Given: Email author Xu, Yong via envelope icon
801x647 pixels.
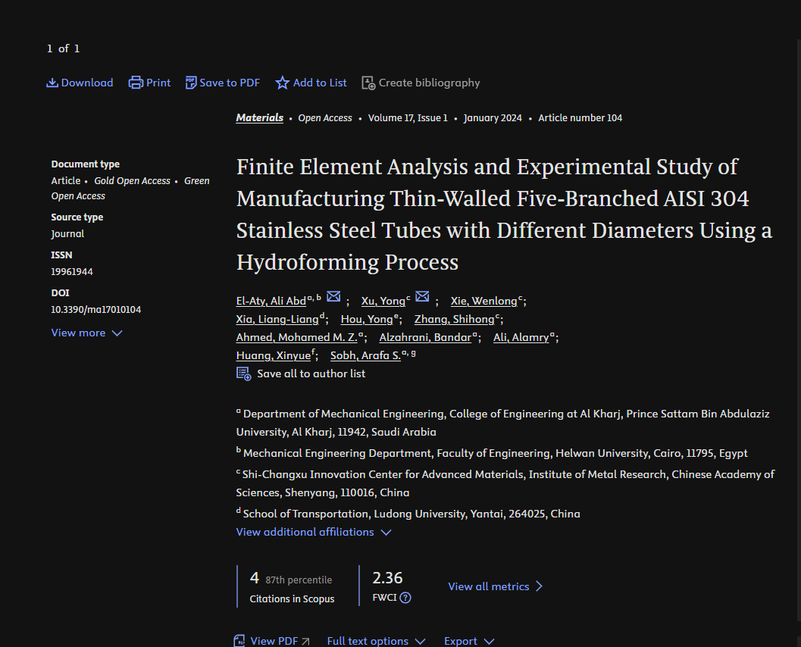Looking at the screenshot, I should pyautogui.click(x=422, y=296).
